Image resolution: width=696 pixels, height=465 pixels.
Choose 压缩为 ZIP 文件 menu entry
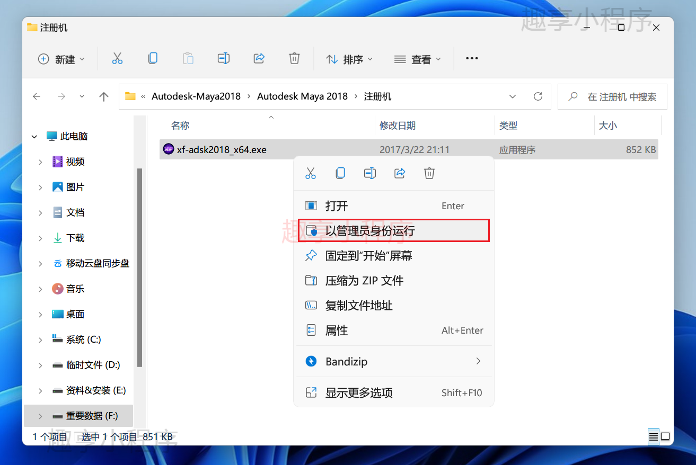tap(394, 281)
